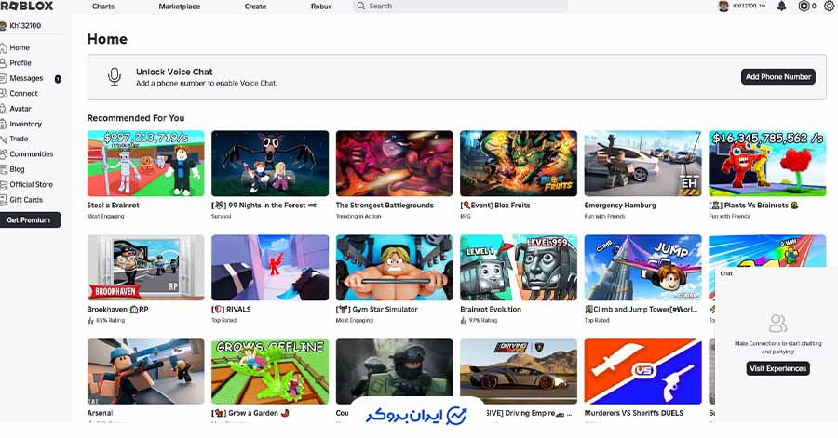This screenshot has height=438, width=838.
Task: Click the Get Premium button
Action: pyautogui.click(x=31, y=220)
